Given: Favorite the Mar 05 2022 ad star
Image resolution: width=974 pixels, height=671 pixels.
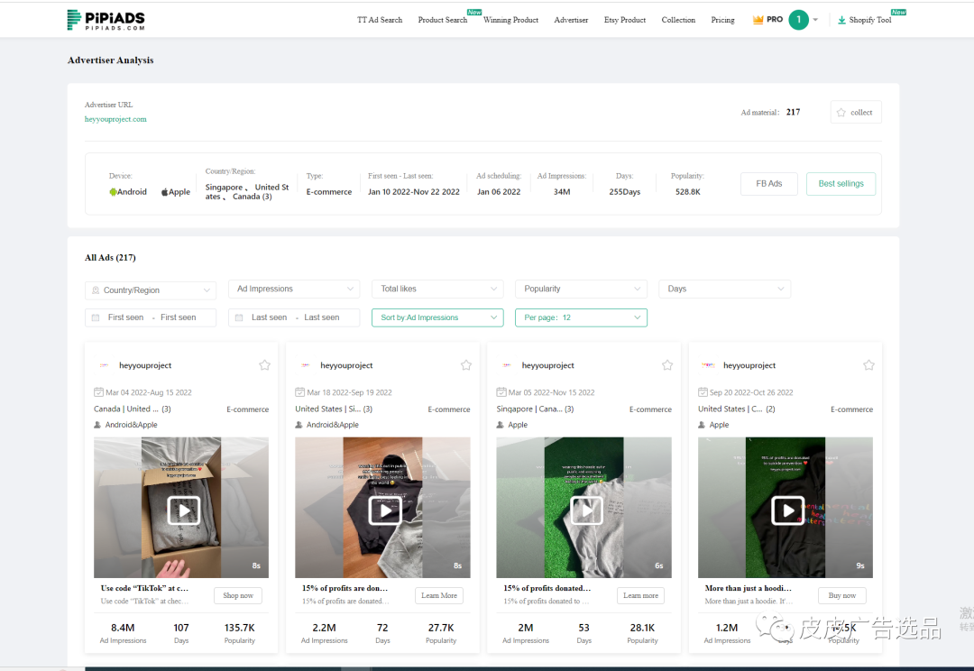Looking at the screenshot, I should coord(667,365).
